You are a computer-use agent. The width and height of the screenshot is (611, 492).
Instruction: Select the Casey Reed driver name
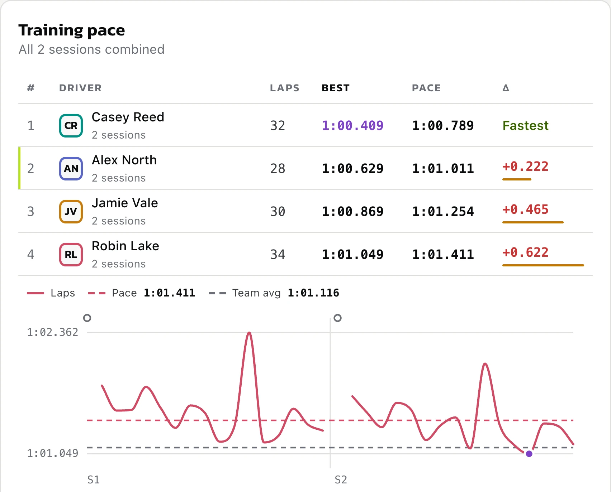point(128,117)
